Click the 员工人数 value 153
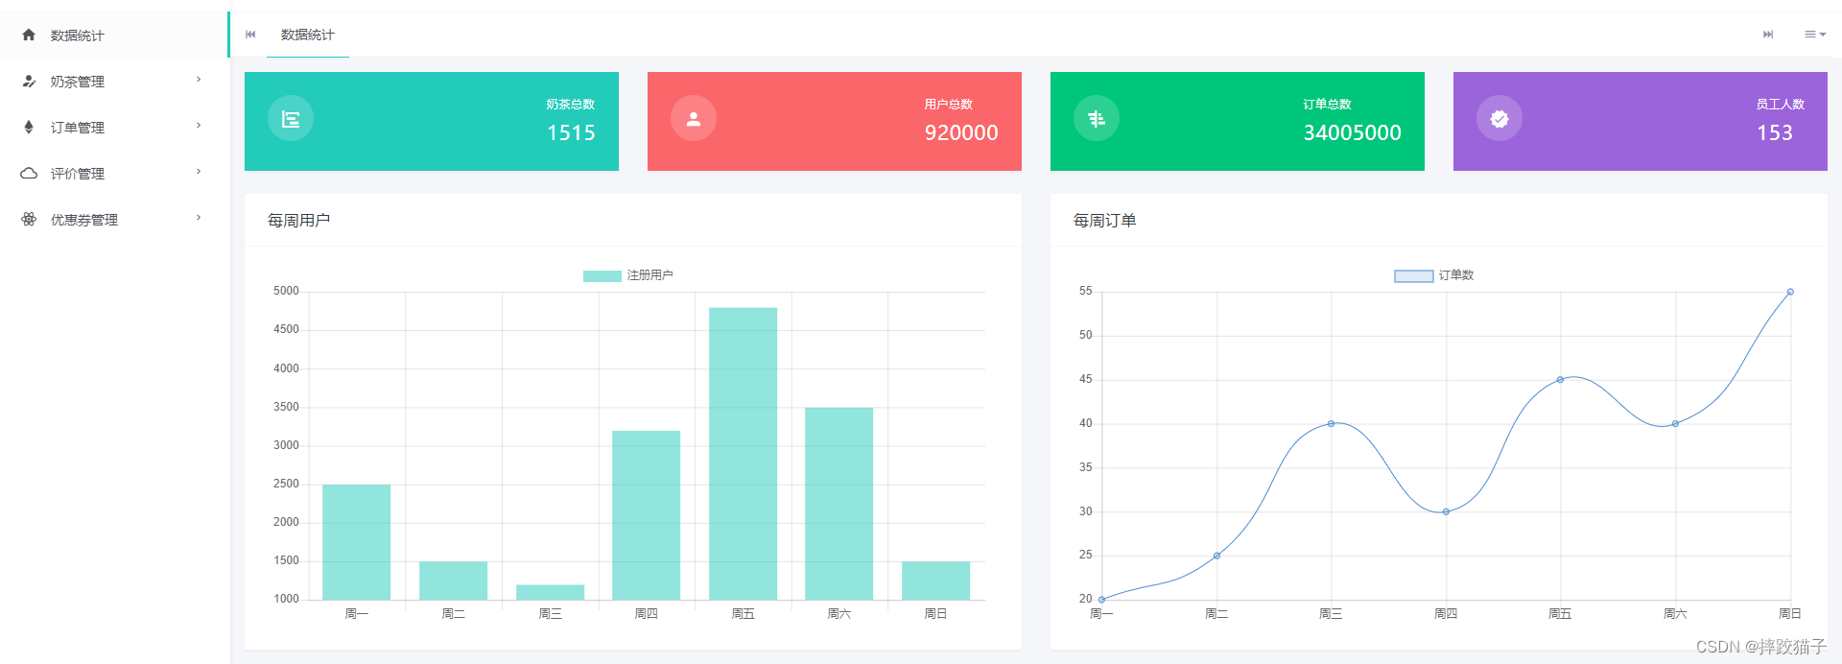The image size is (1842, 664). point(1775,132)
